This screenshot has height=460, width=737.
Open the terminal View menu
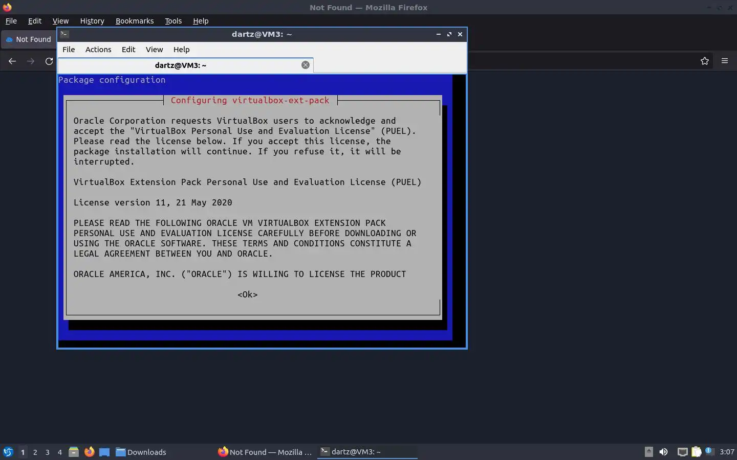(154, 50)
